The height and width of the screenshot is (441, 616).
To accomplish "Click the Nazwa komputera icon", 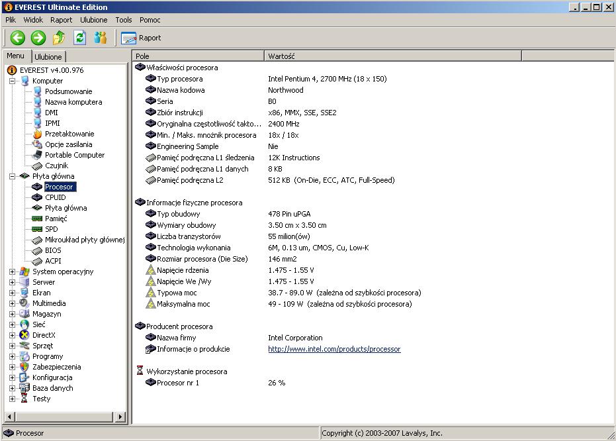I will 37,102.
